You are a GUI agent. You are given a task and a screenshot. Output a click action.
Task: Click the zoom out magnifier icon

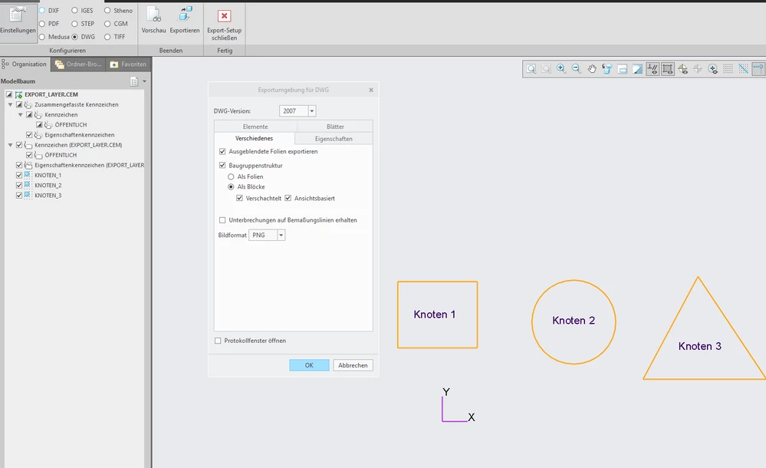tap(577, 69)
